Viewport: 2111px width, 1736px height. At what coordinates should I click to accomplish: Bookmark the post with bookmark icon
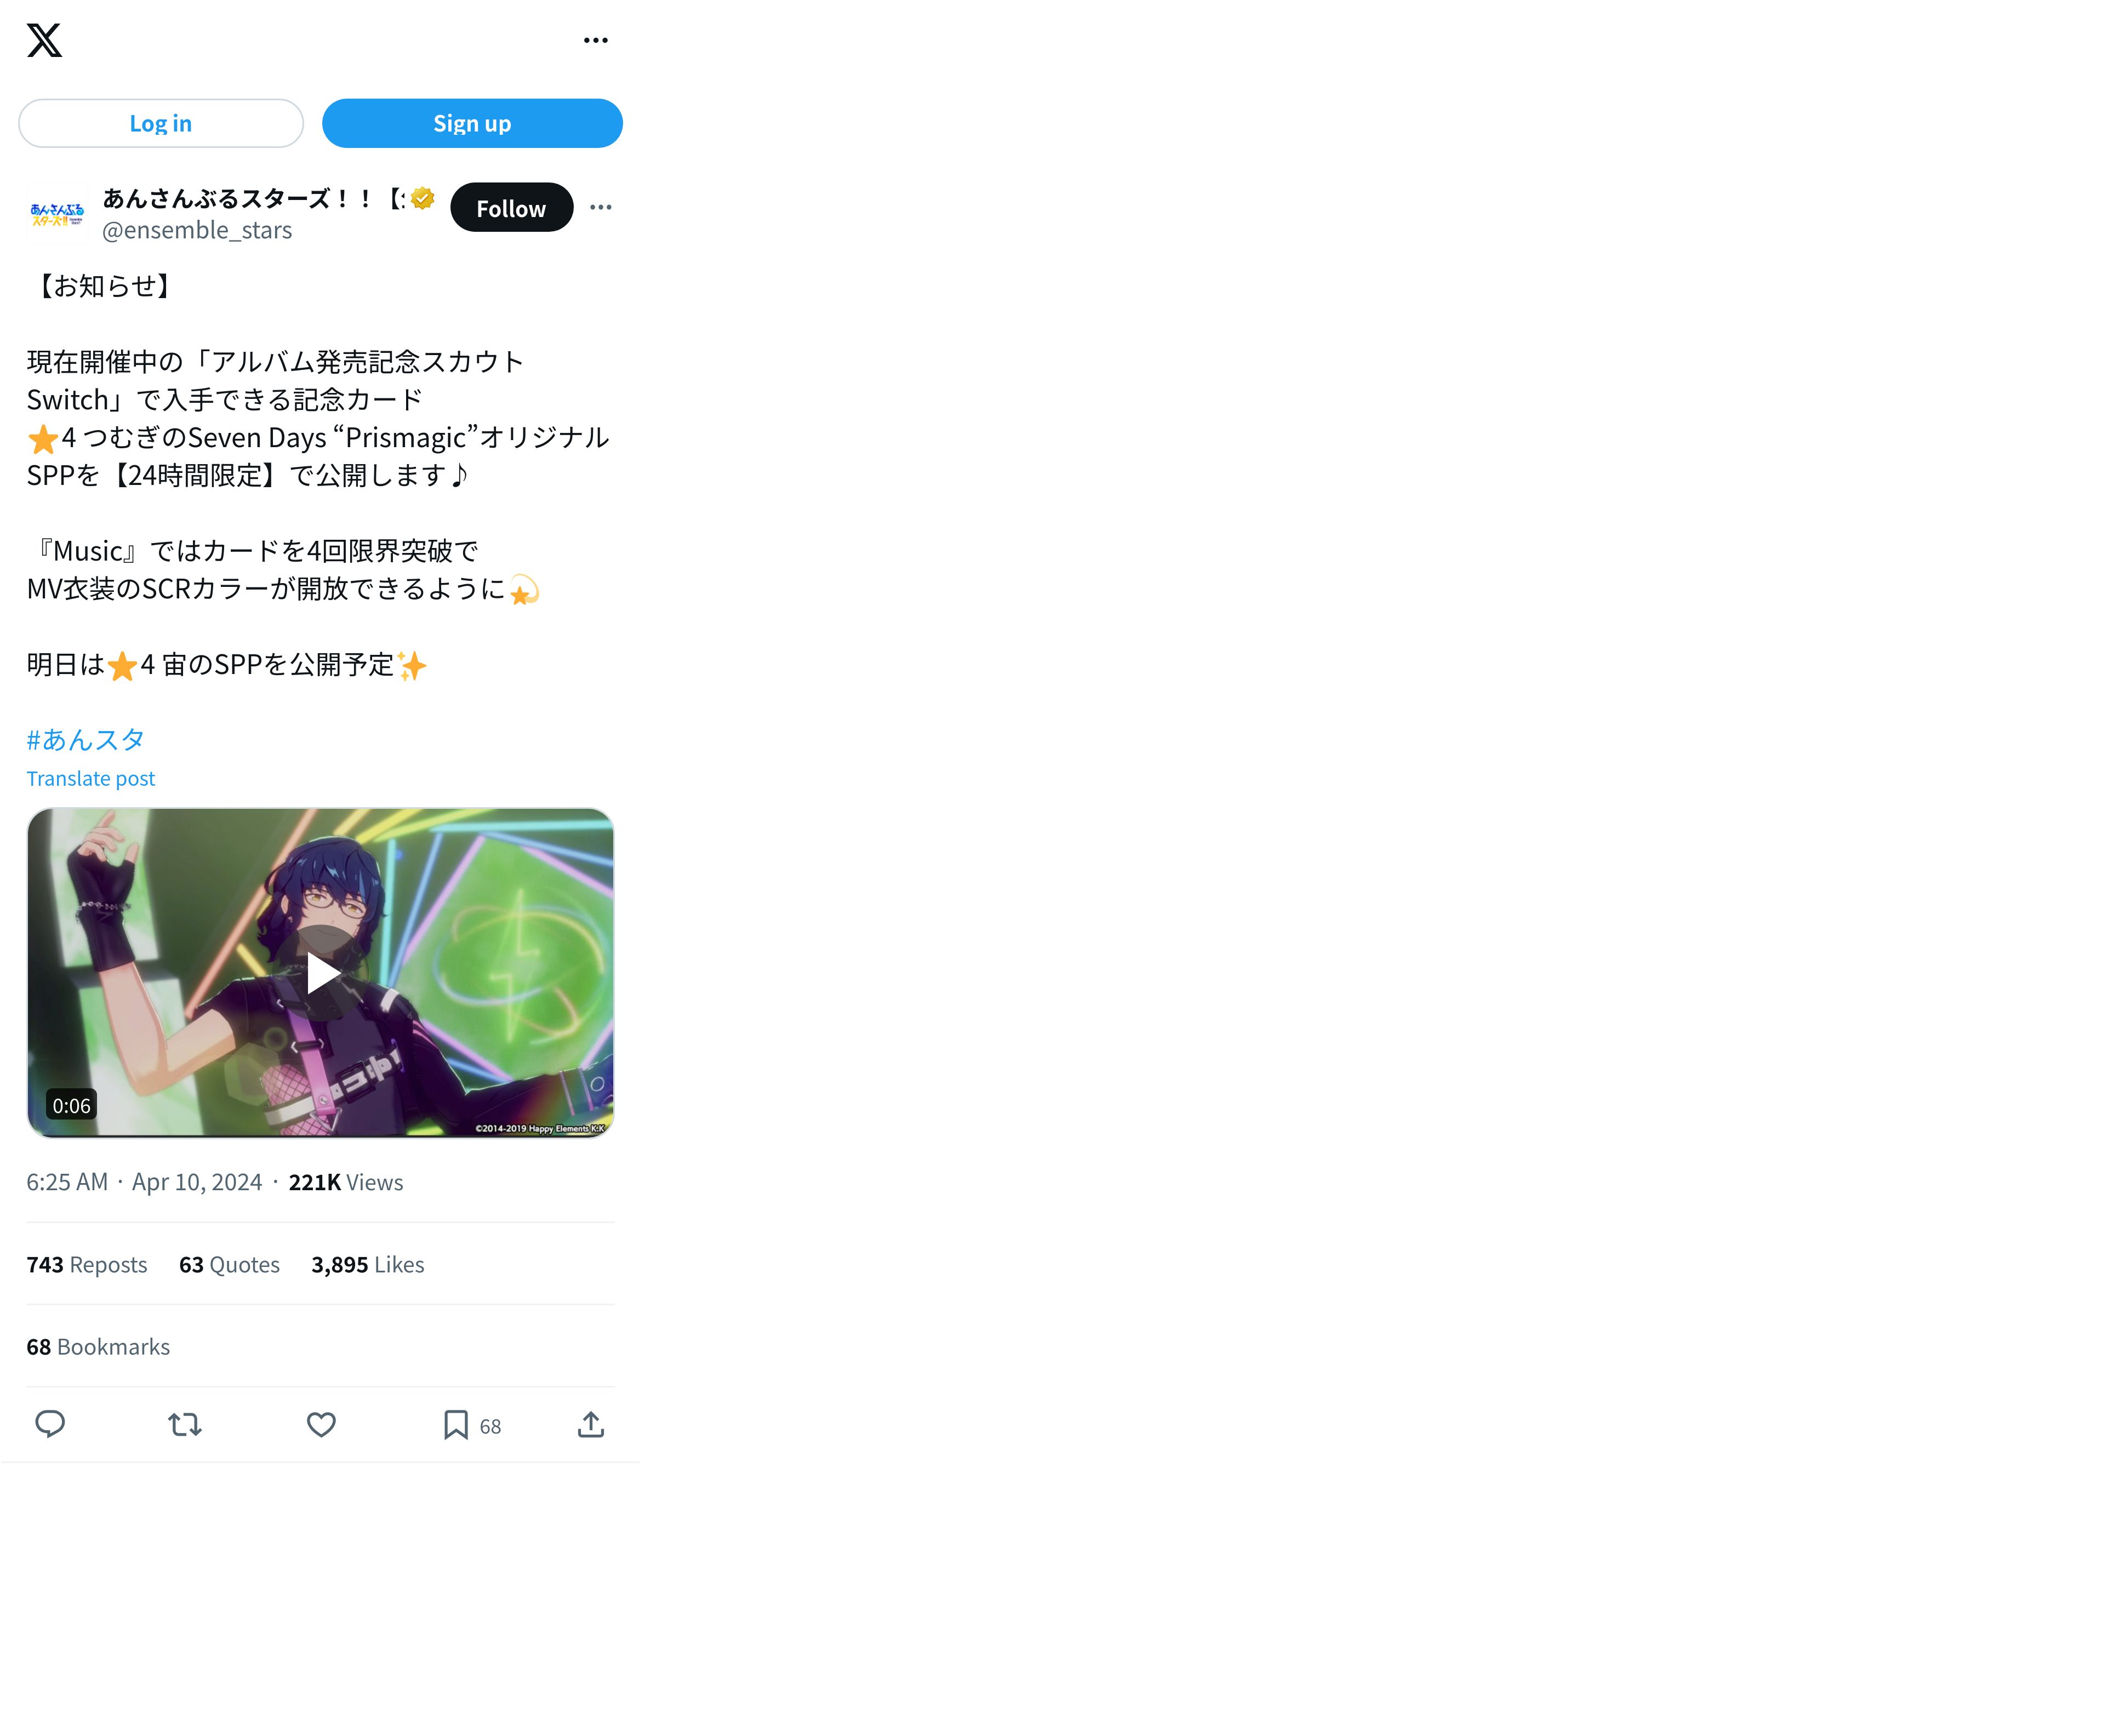click(x=456, y=1424)
